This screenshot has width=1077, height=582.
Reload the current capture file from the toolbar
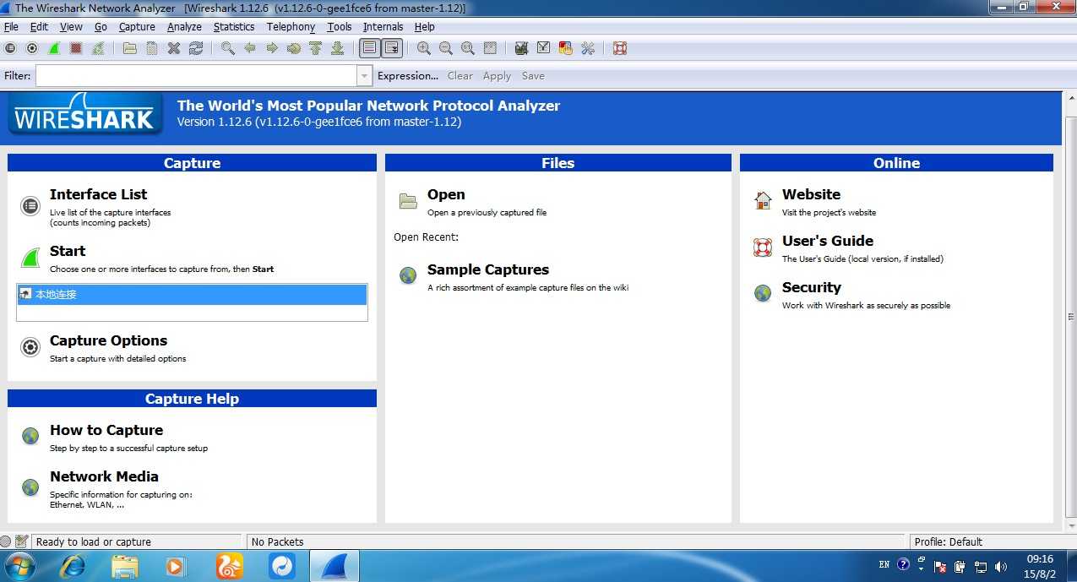click(195, 48)
